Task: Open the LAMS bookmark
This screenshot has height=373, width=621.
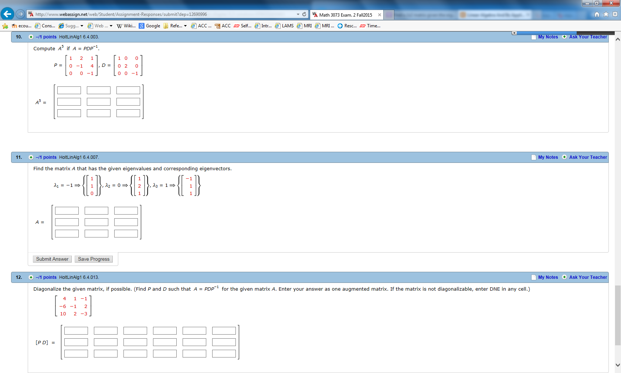Action: tap(284, 26)
